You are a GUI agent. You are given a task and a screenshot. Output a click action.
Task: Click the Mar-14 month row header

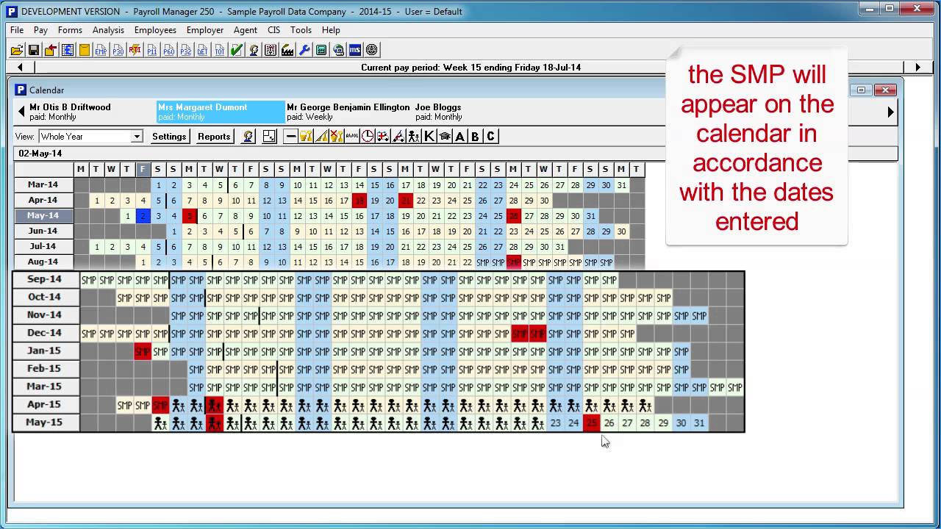point(43,184)
